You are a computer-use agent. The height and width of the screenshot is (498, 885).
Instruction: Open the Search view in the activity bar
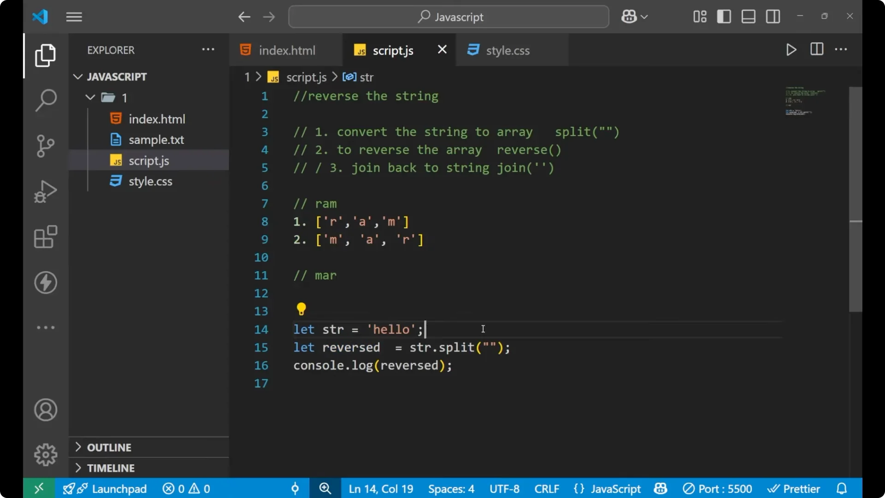point(45,100)
